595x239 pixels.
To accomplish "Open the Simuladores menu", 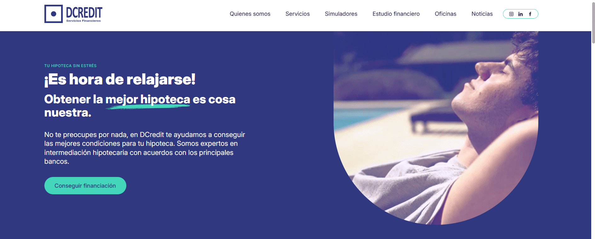I will coord(341,14).
